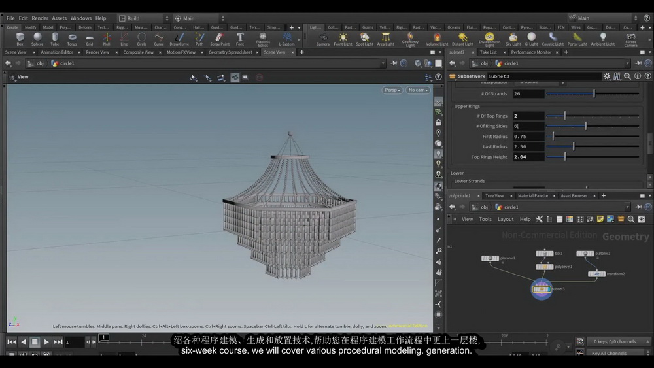Open the network pane path dropdown
Image resolution: width=654 pixels, height=368 pixels.
627,207
